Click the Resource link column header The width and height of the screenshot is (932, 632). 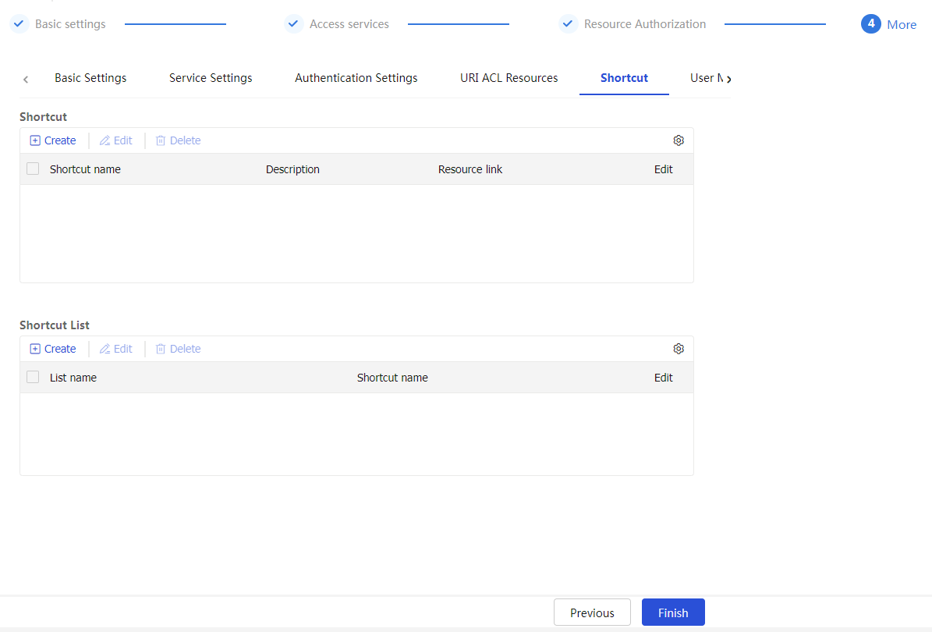tap(470, 169)
